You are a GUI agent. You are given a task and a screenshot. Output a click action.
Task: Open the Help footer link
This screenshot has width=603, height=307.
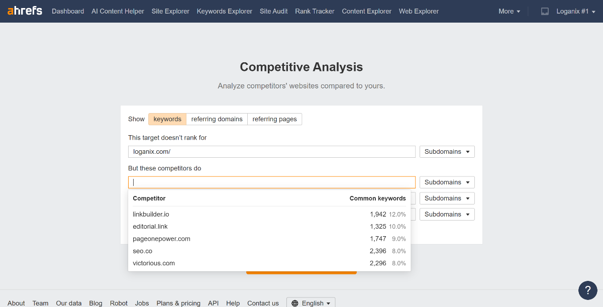[x=233, y=303]
